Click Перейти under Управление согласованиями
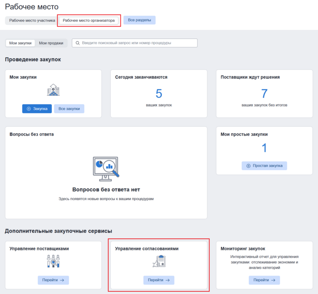The width and height of the screenshot is (318, 294). coord(159,280)
